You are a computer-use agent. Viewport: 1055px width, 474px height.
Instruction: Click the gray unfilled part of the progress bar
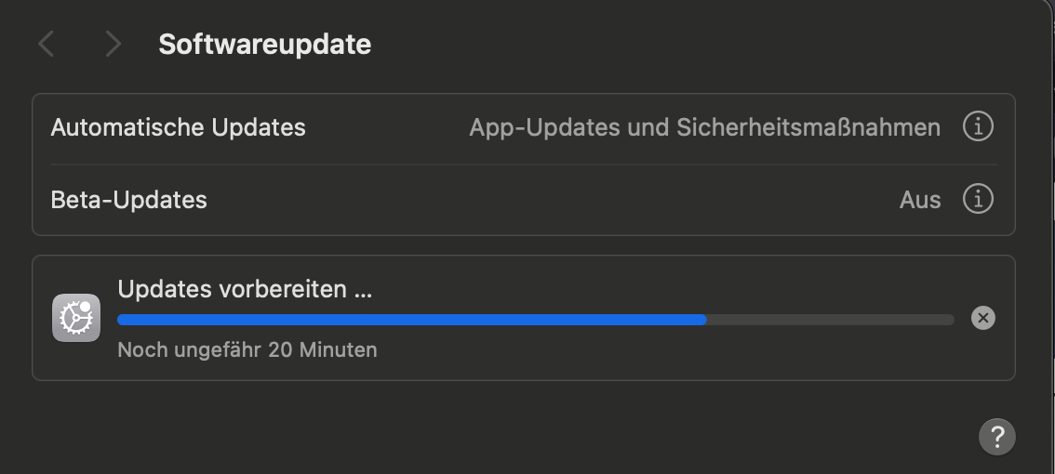click(x=828, y=320)
